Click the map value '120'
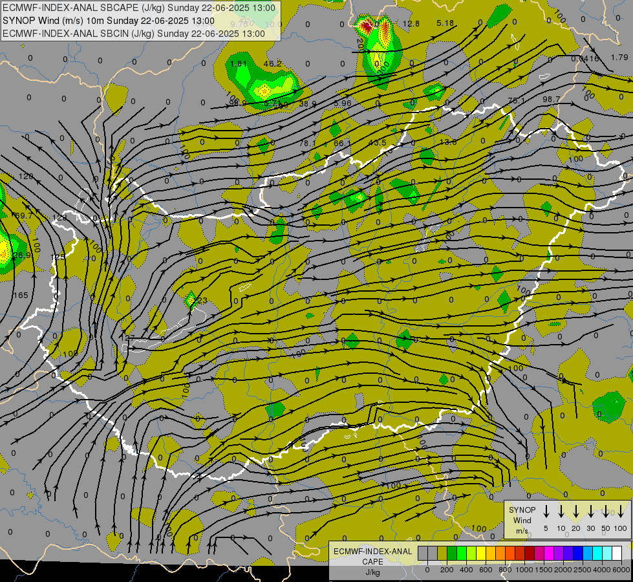 26,176
